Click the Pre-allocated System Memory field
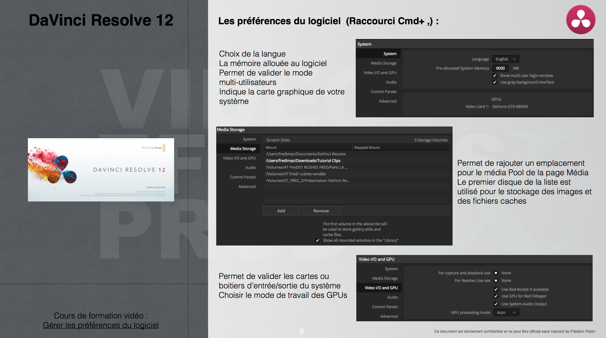The height and width of the screenshot is (338, 606). tap(500, 68)
